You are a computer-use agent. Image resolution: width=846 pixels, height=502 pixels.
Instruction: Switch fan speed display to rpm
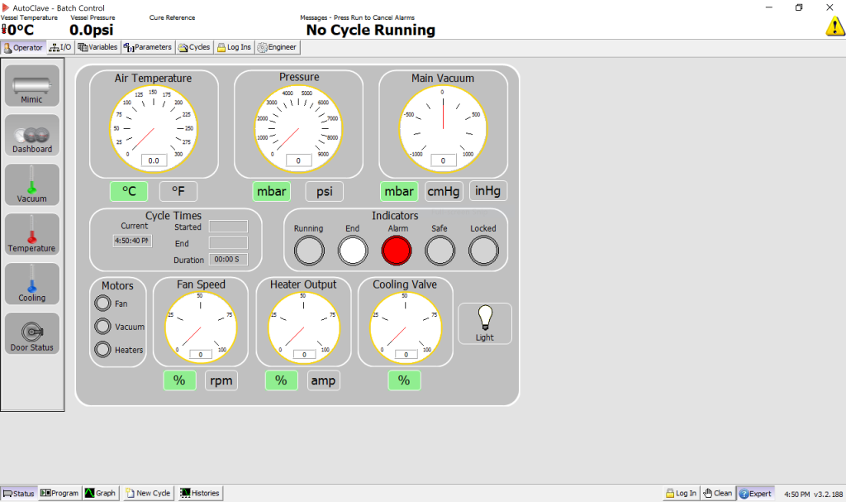pyautogui.click(x=221, y=380)
